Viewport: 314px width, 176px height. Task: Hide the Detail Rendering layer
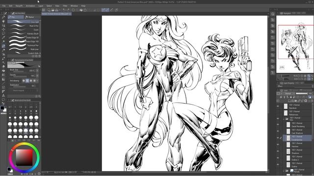point(278,125)
